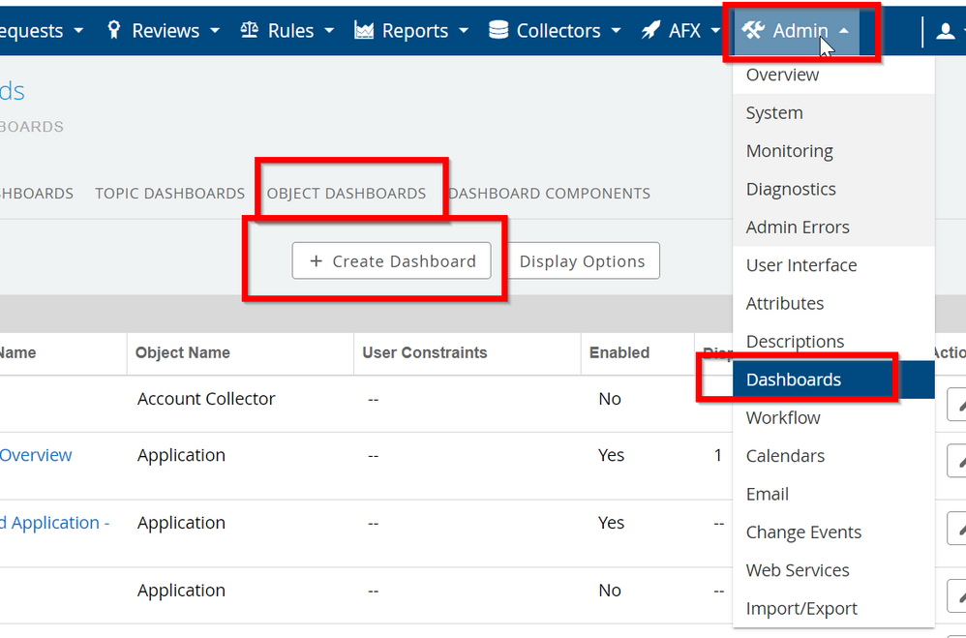Choose Workflow from Admin menu

pos(783,418)
